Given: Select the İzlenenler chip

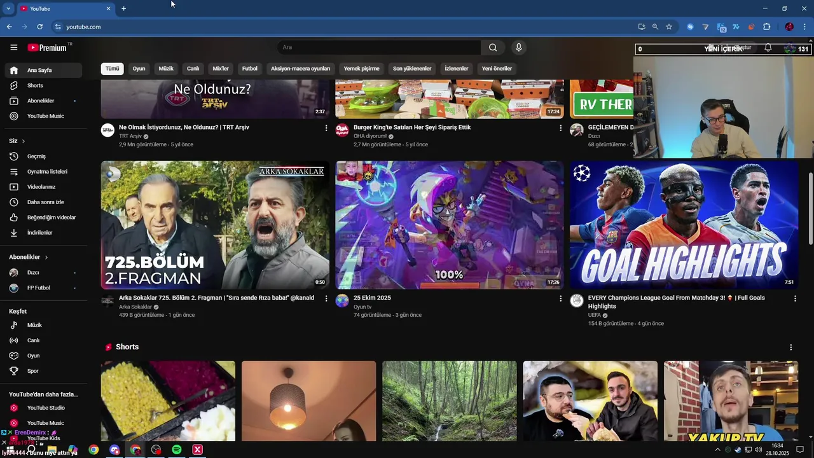Looking at the screenshot, I should [457, 69].
